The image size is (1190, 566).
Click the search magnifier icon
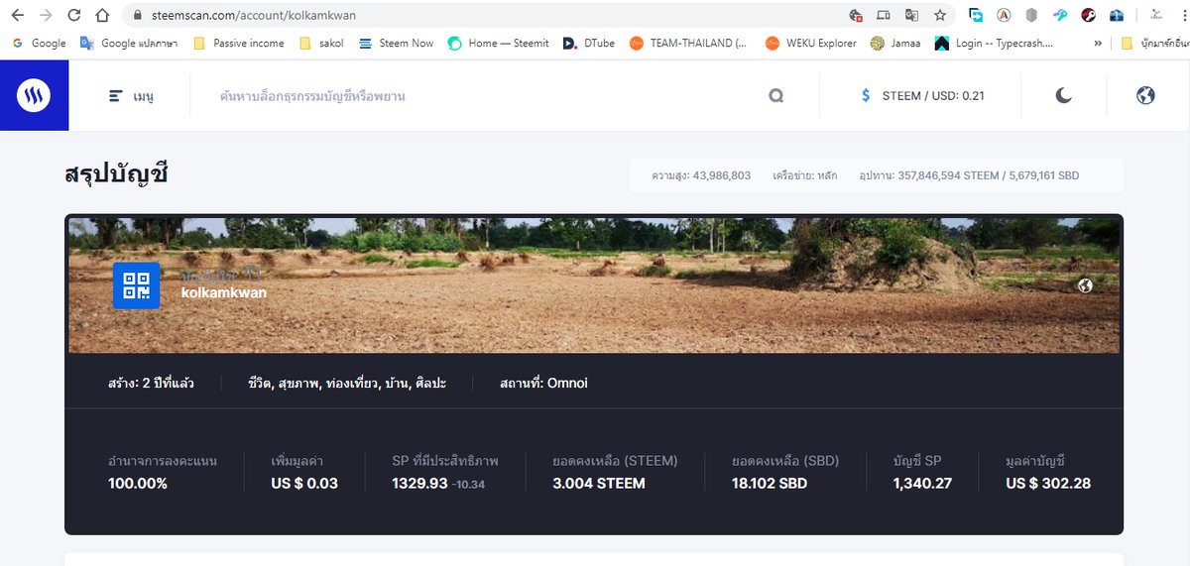coord(775,96)
